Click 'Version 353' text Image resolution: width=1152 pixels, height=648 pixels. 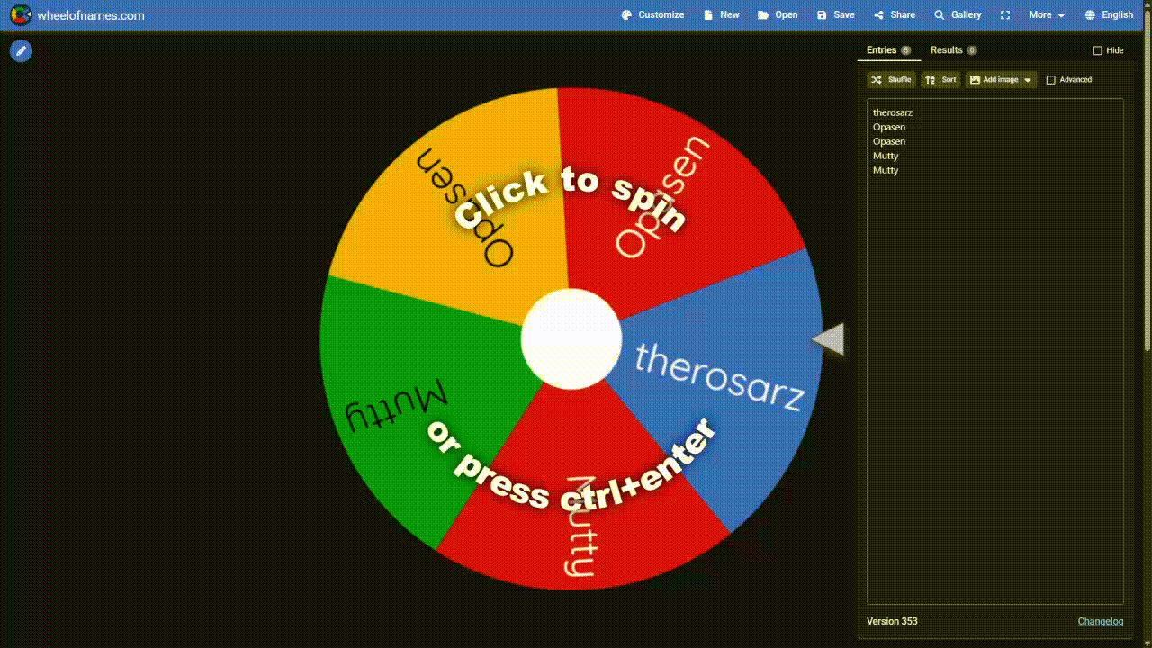(x=892, y=621)
